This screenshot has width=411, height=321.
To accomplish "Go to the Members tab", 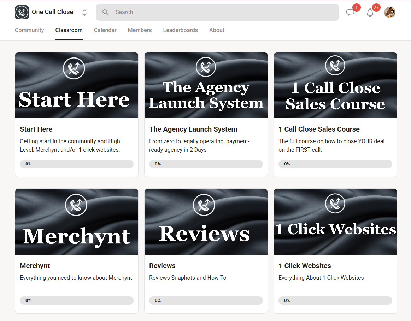I will click(140, 30).
